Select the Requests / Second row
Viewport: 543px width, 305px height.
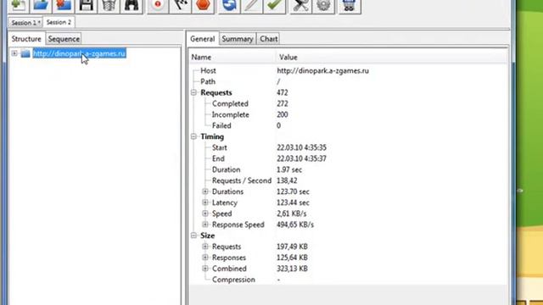point(348,180)
